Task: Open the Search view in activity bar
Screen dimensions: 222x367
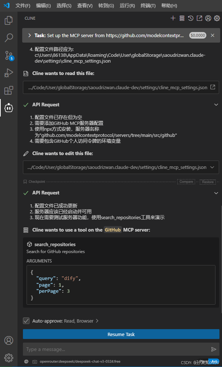Action: [9, 38]
